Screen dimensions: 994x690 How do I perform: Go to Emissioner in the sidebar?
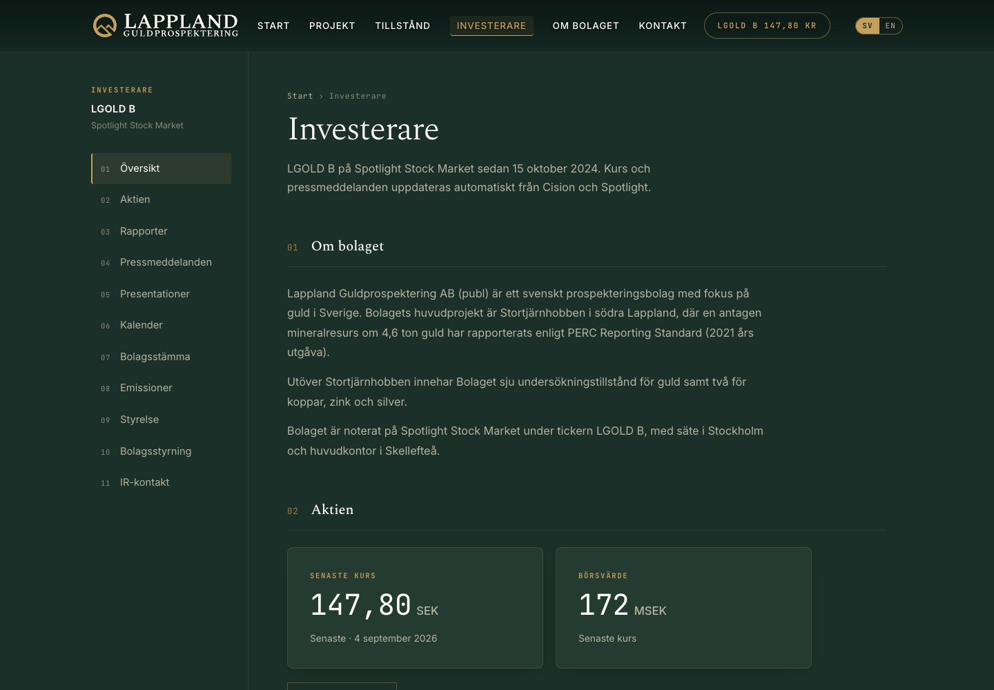(x=161, y=388)
